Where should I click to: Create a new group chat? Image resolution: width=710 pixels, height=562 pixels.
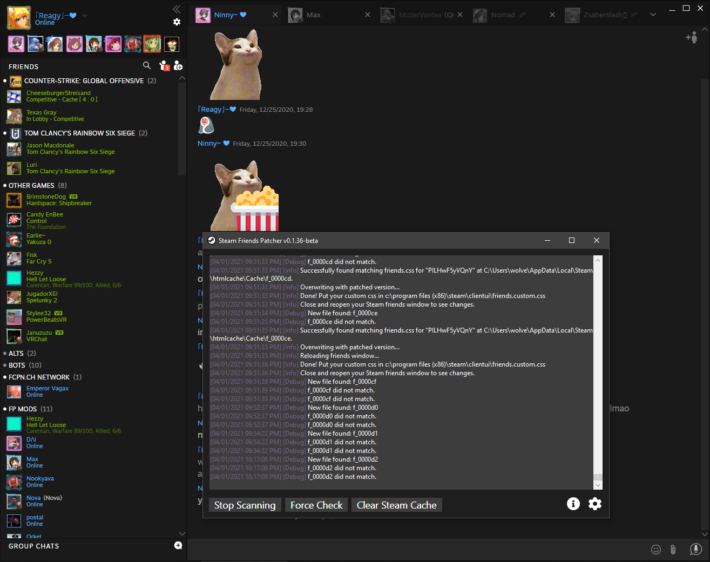[x=178, y=546]
